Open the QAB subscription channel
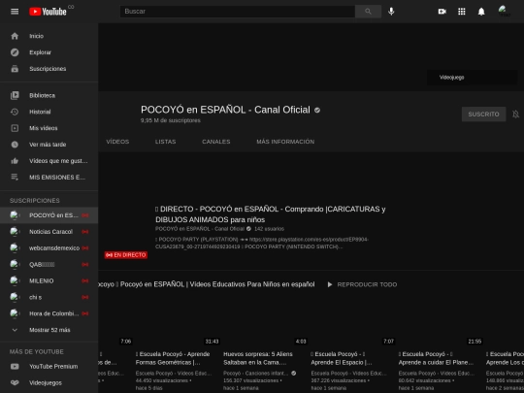 49,264
